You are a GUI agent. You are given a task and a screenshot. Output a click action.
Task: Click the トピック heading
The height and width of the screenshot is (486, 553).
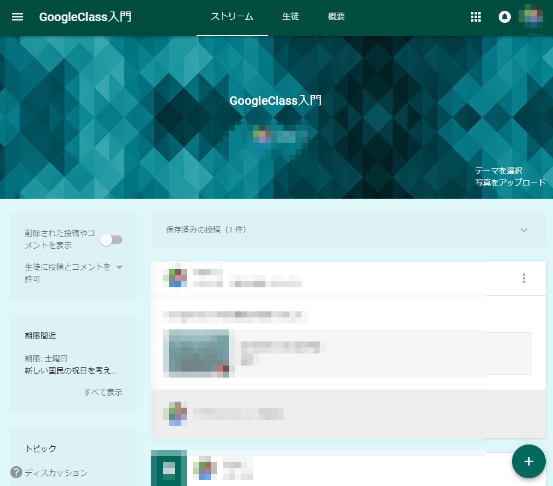point(40,448)
